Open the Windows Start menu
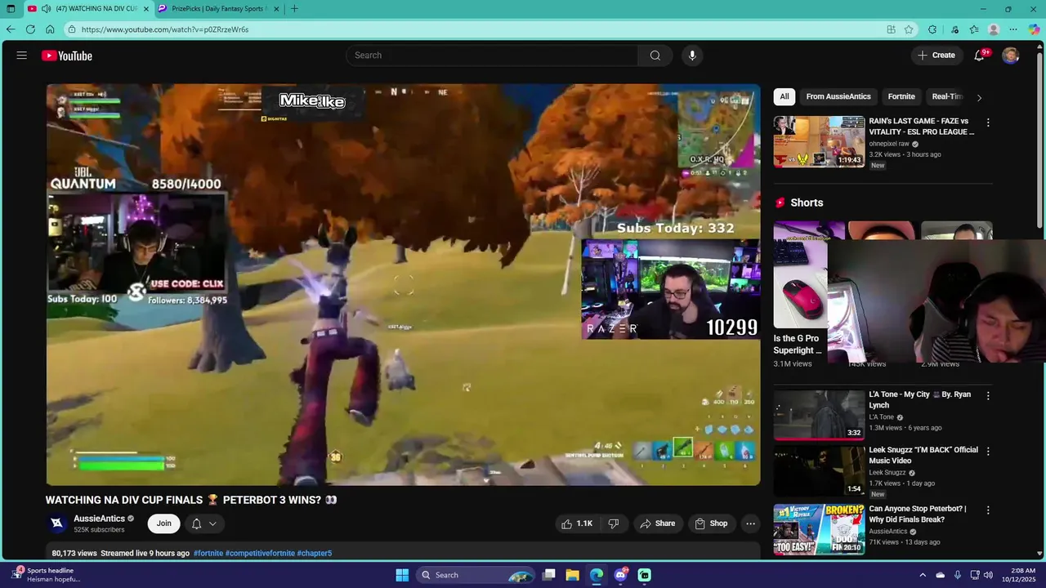 [x=402, y=575]
